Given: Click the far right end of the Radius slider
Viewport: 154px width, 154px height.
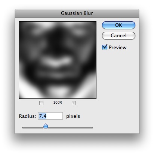Looking at the screenshot, I should (92, 128).
